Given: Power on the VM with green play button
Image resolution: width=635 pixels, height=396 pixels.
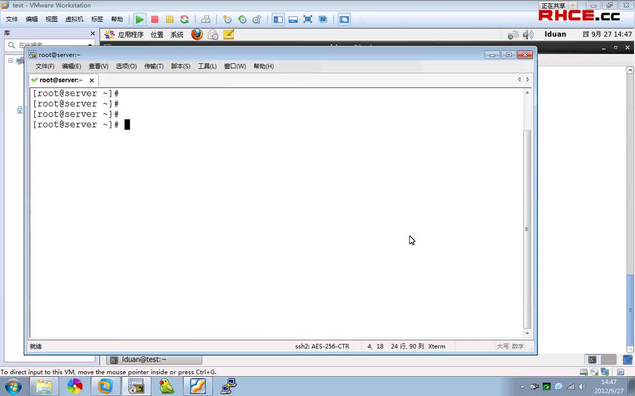Looking at the screenshot, I should [139, 19].
